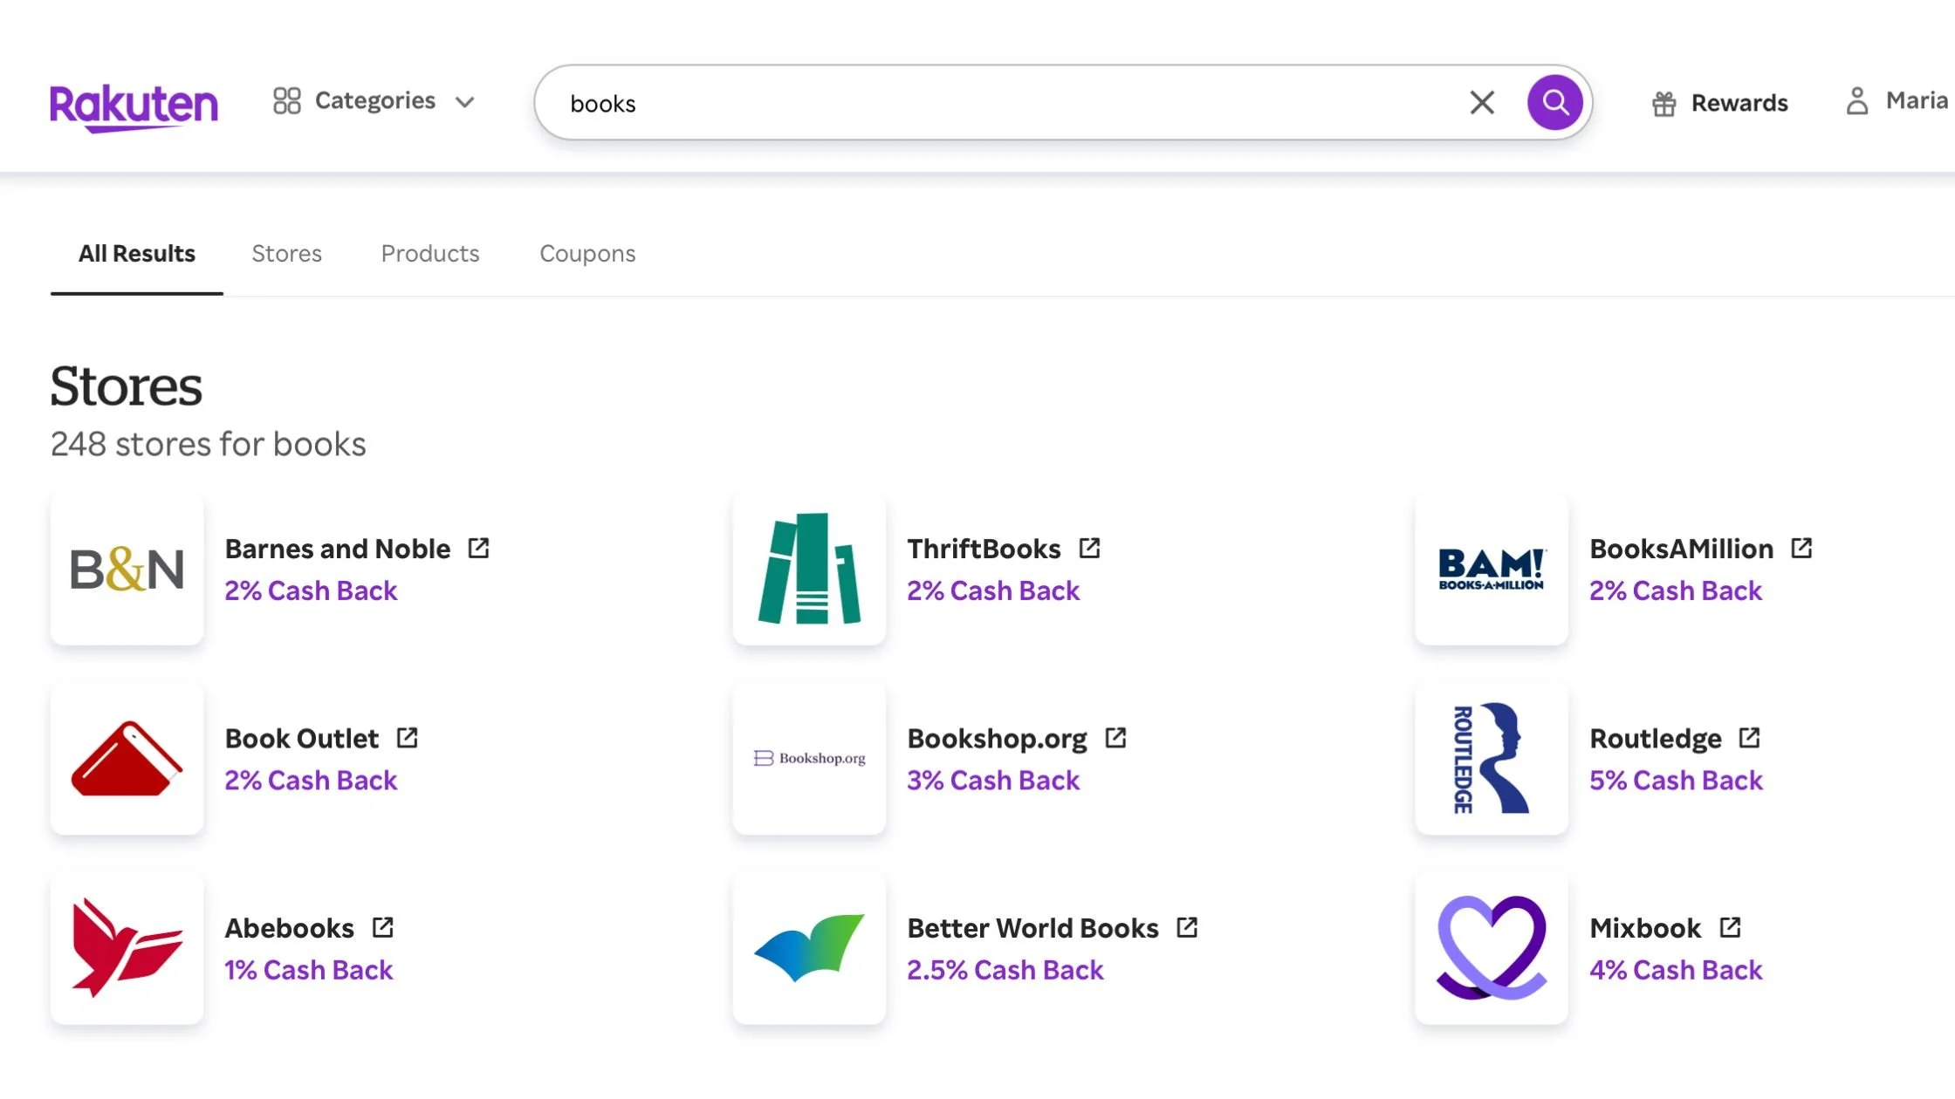Screen dimensions: 1955x1099
Task: Open the Mixbook store link
Action: (1645, 928)
